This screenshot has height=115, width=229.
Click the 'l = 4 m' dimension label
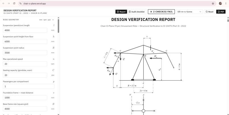click(106, 55)
